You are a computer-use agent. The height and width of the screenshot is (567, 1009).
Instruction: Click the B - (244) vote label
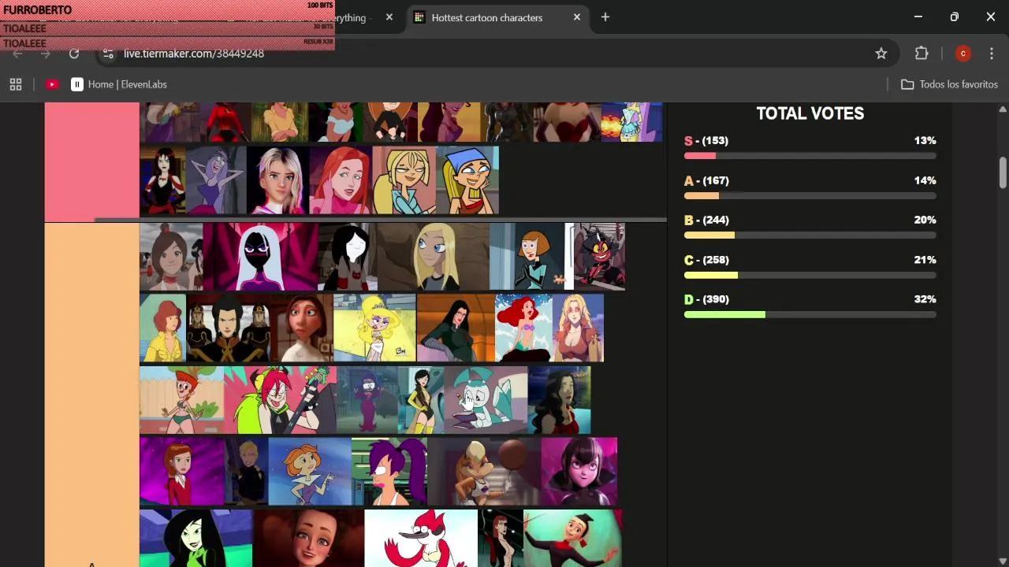click(x=706, y=220)
